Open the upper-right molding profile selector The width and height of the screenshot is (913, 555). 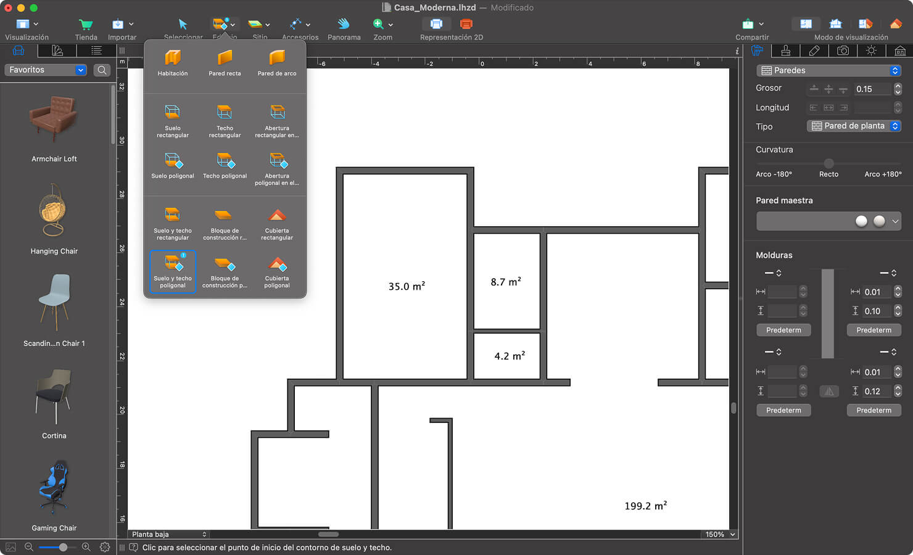tap(888, 273)
